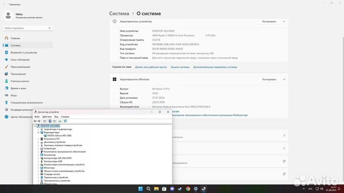Screen dimensions: 344x193
Task: Open Специальные возможности settings
Action: click(x=28, y=102)
